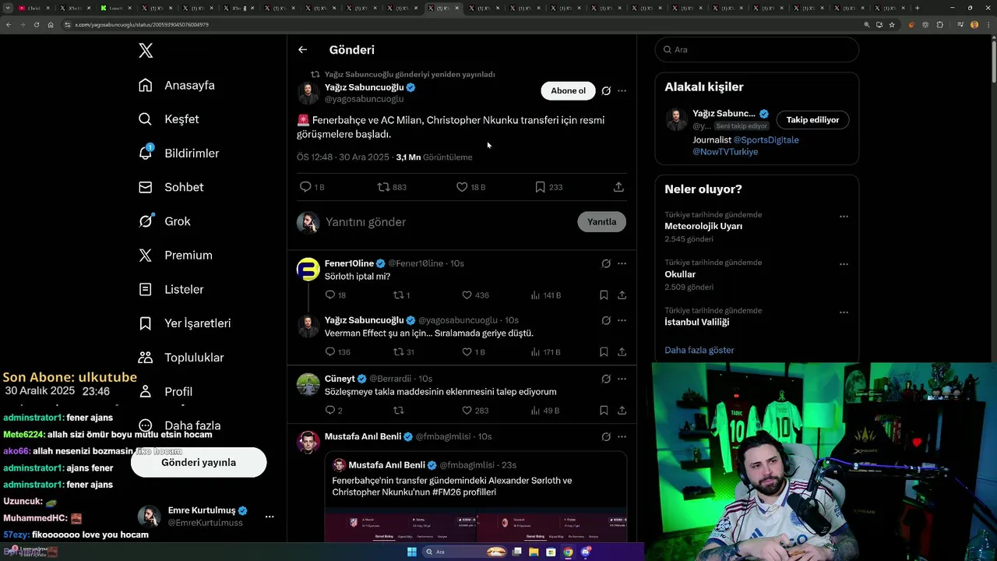Repost the main post showing 883
Screen dimensions: 997x561
pyautogui.click(x=383, y=187)
